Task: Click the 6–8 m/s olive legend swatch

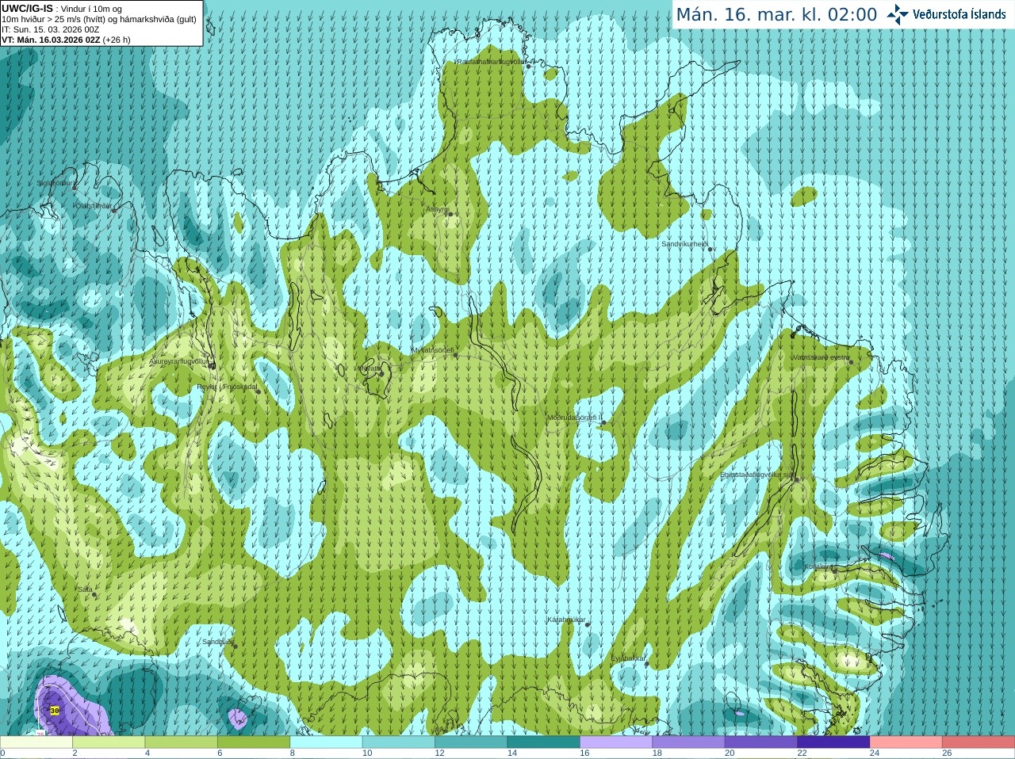Action: tap(254, 742)
